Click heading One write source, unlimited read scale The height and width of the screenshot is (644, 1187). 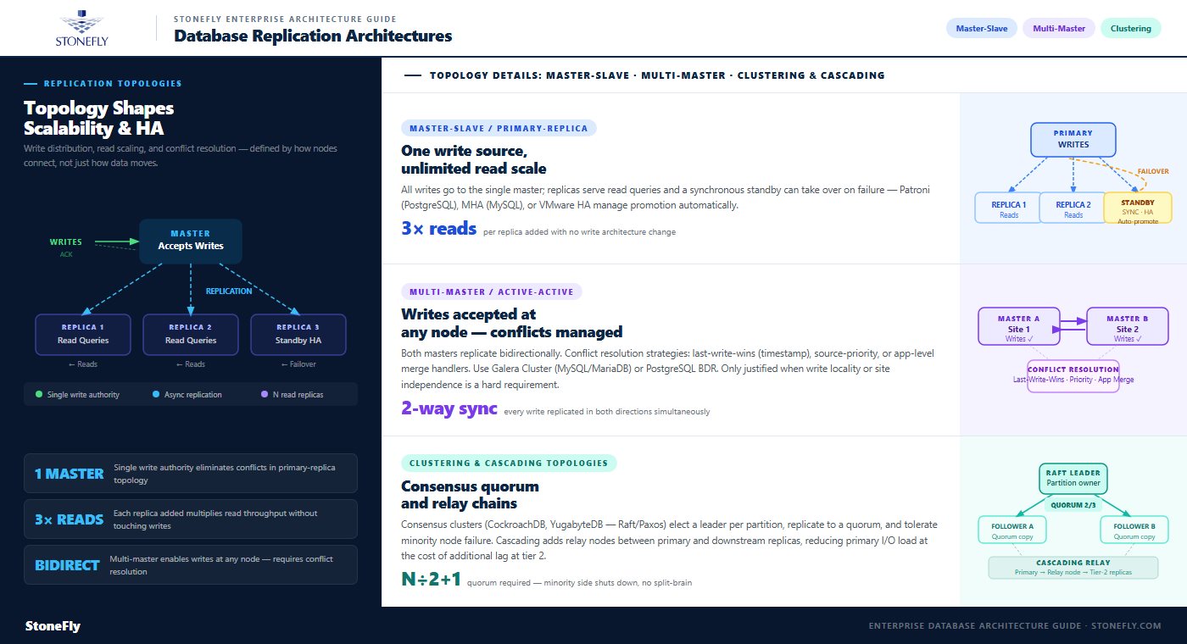click(474, 159)
